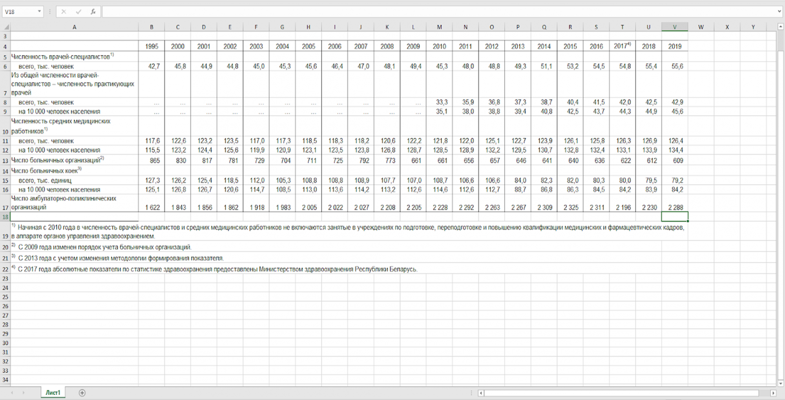Click previous sheet navigation arrow
Screen dimensions: 785x400
(x=12, y=393)
